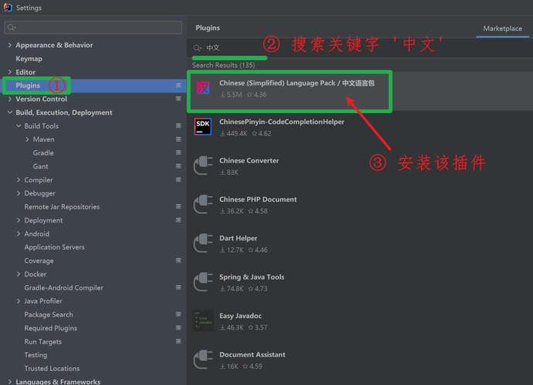
Task: Select Keymap in settings tree
Action: [29, 59]
